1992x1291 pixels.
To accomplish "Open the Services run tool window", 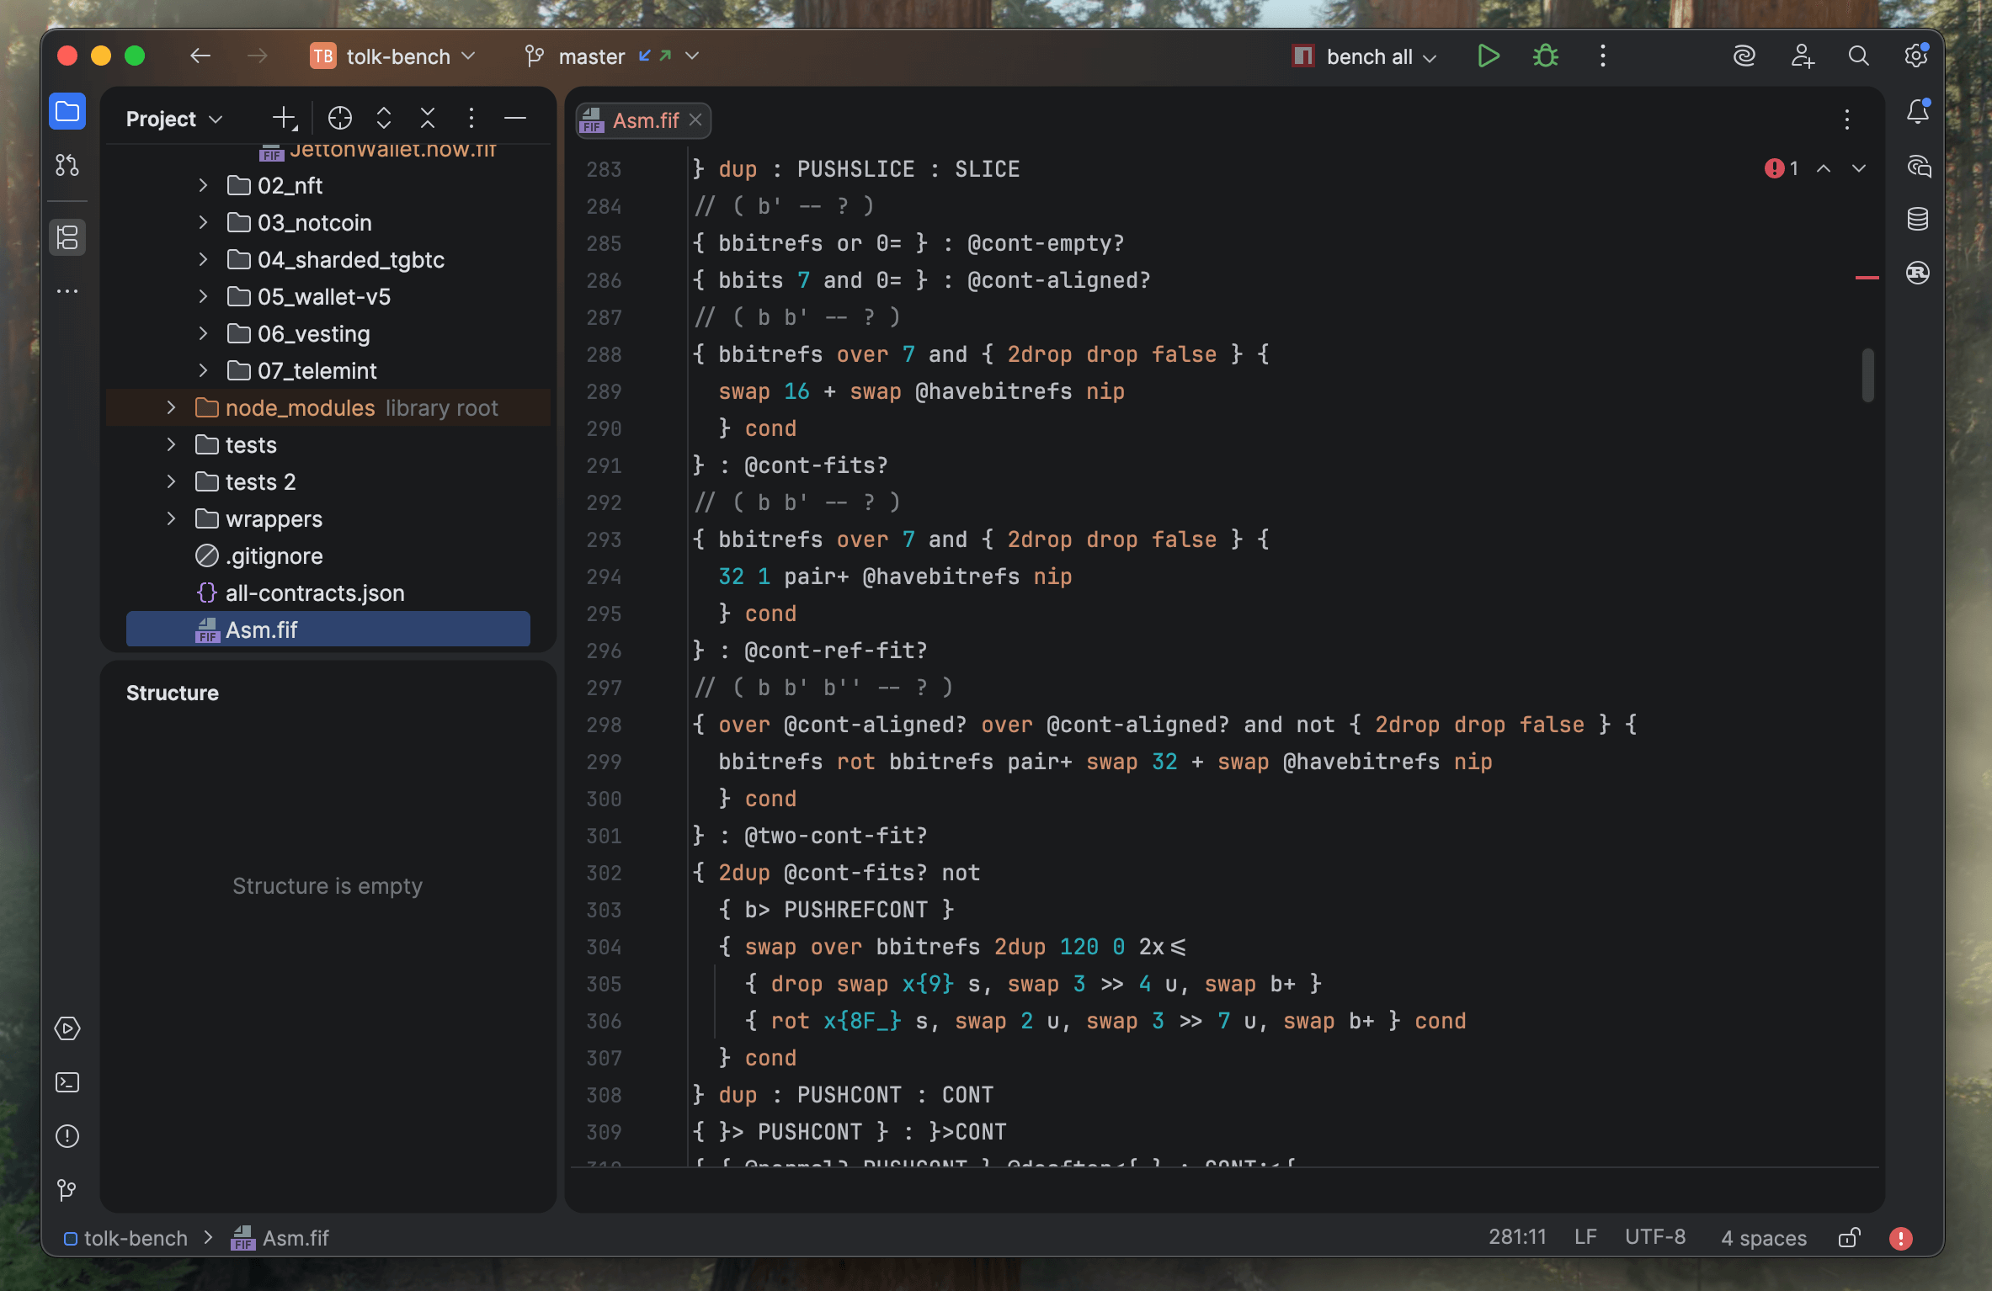I will coord(67,1028).
